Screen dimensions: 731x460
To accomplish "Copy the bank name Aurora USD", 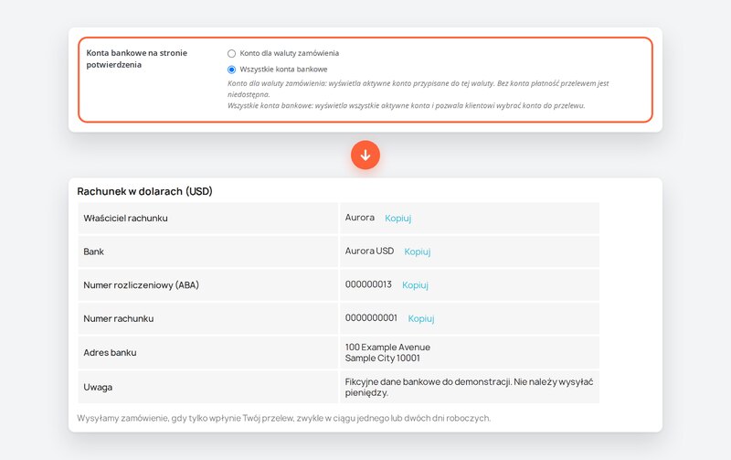I will [418, 251].
